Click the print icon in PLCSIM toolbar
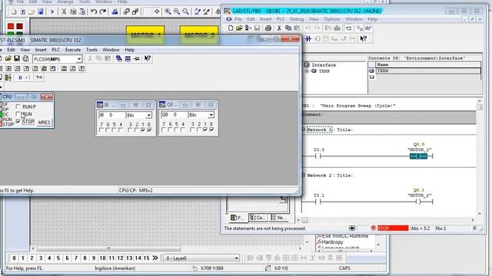 tap(25, 58)
